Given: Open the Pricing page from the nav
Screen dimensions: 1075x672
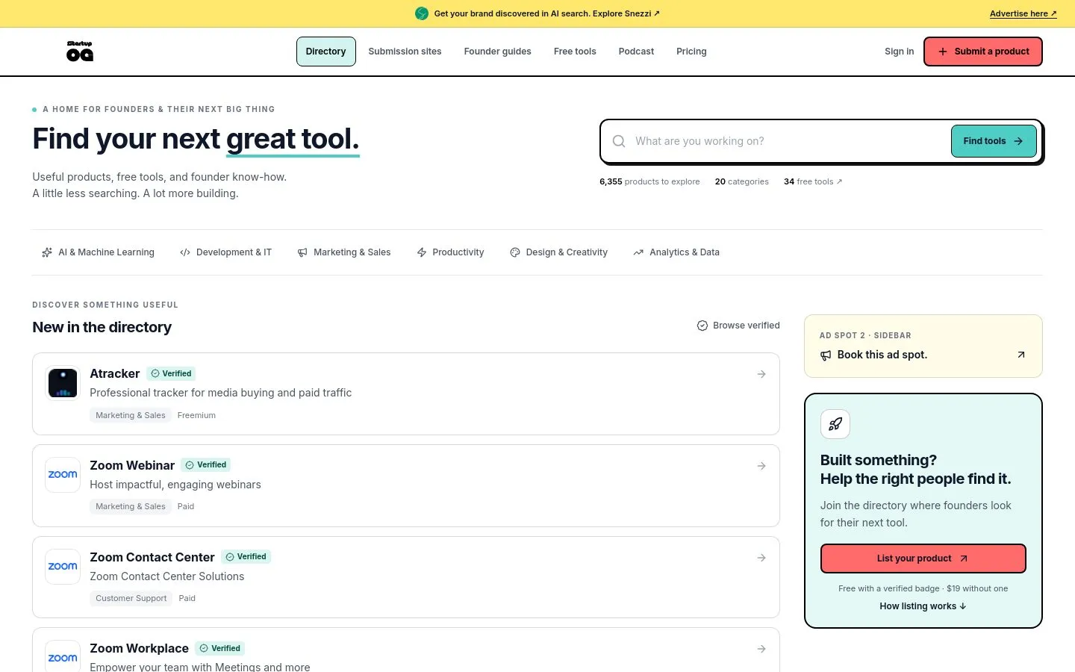Looking at the screenshot, I should 691,52.
